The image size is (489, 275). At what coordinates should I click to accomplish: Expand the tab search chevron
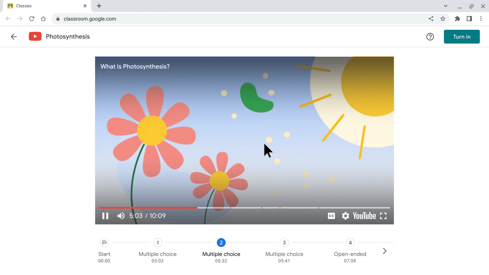point(445,6)
